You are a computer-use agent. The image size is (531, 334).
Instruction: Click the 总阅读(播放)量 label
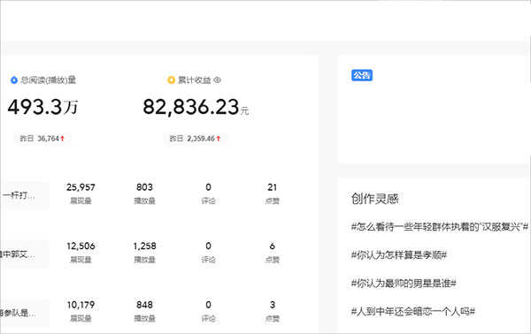pos(49,80)
